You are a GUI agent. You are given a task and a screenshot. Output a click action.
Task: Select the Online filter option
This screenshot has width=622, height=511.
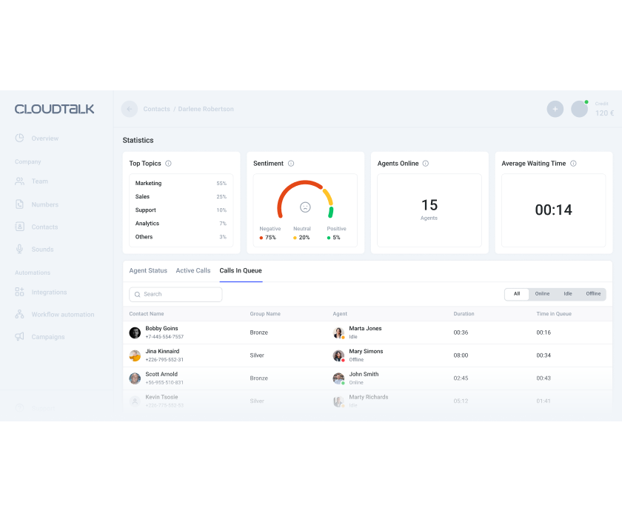pyautogui.click(x=542, y=294)
